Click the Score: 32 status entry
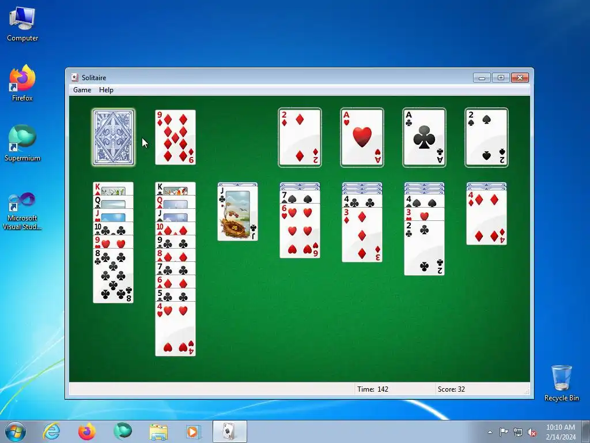Screen dimensions: 590x443 [451, 389]
